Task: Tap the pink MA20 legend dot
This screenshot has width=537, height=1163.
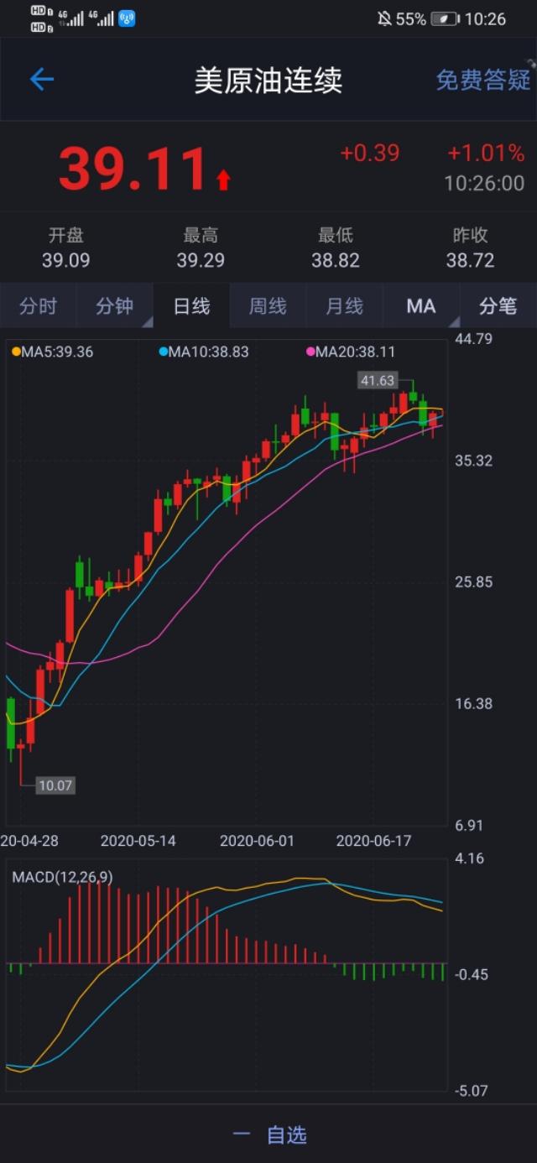Action: pos(310,352)
